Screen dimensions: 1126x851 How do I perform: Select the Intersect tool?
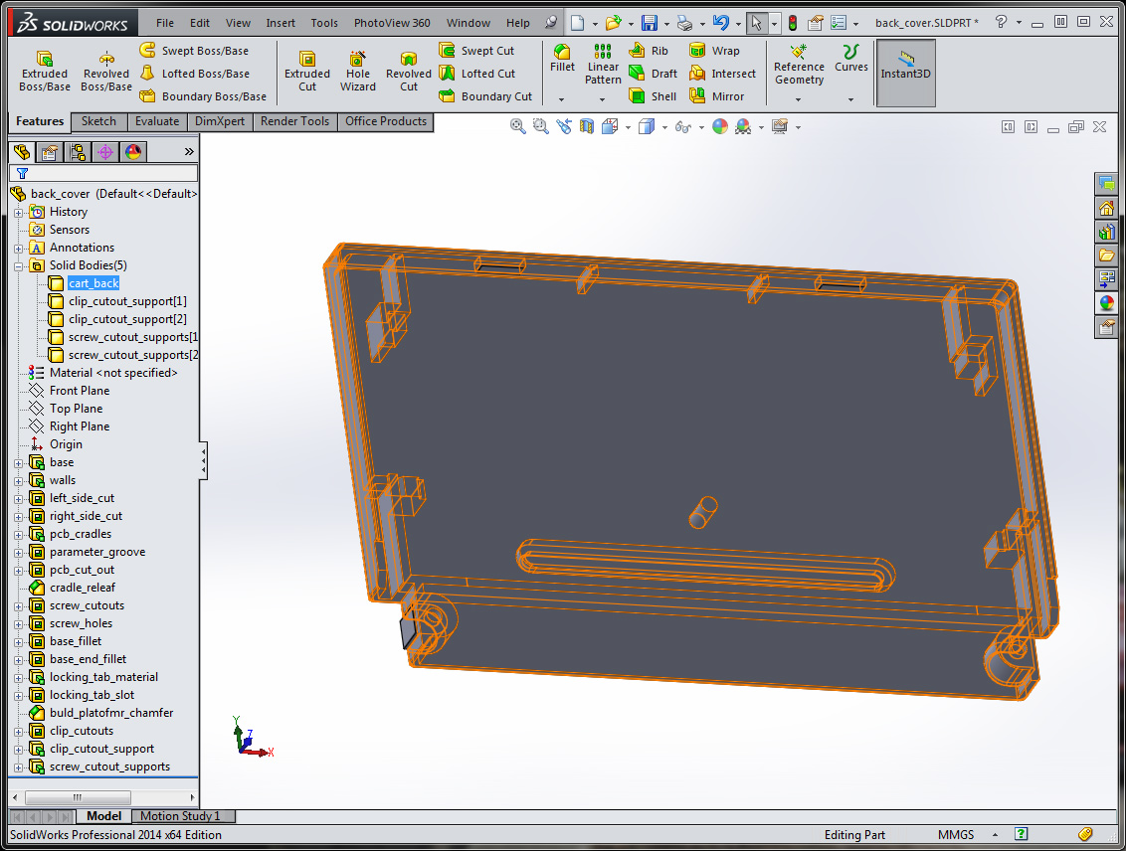[722, 74]
